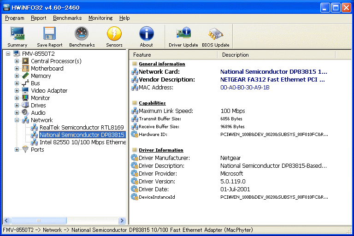Click the horizontal scrollbar thumb in tree
Screen dimensions: 354x236
pyautogui.click(x=39, y=220)
